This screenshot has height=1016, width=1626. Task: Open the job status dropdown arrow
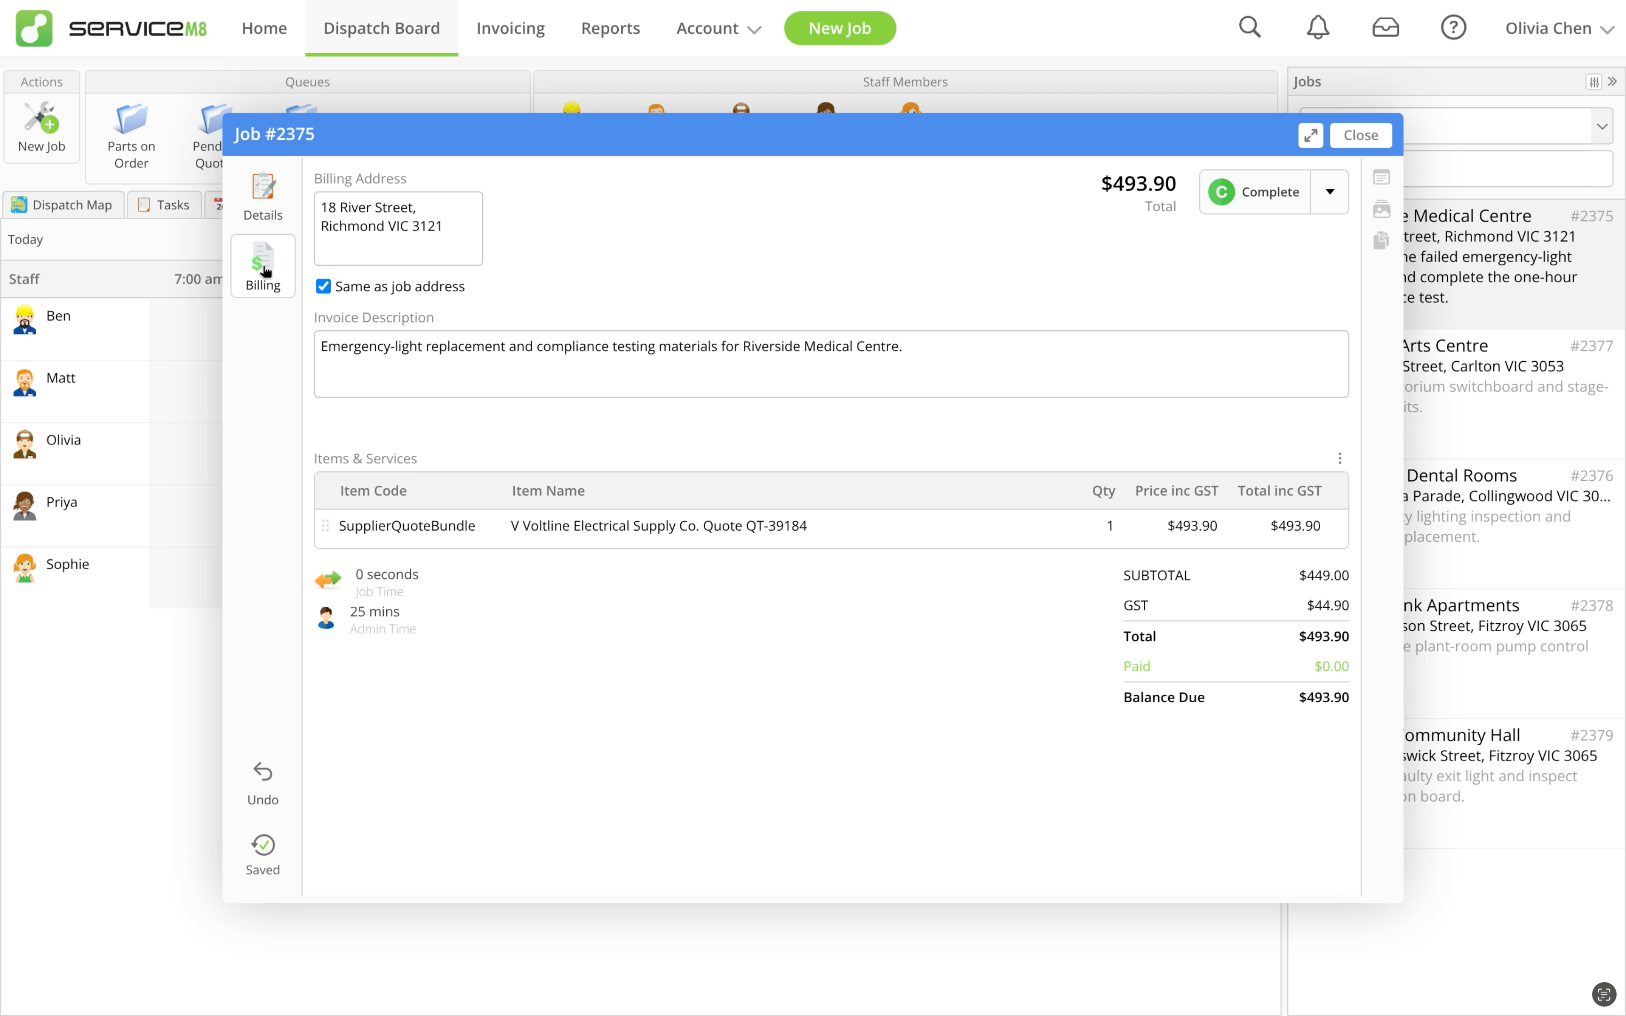[x=1330, y=191]
